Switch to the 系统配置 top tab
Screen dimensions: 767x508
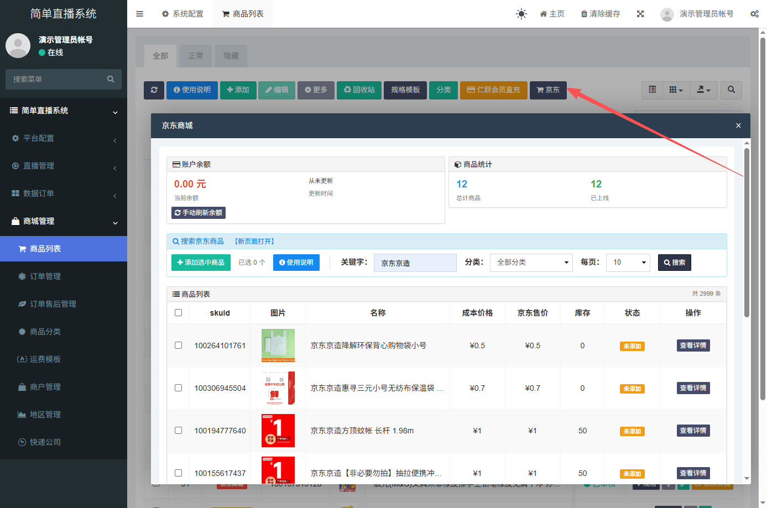[182, 14]
